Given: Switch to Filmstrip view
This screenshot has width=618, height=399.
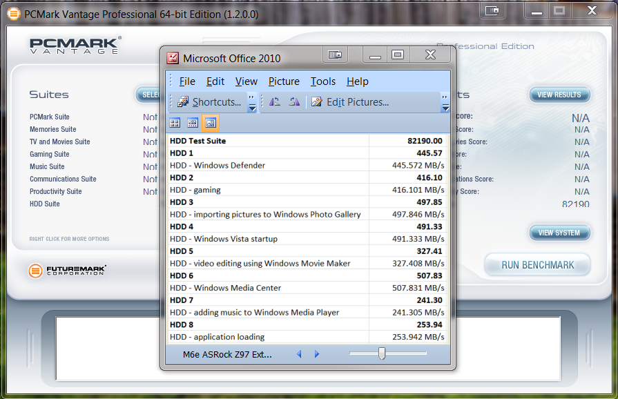Looking at the screenshot, I should tap(193, 123).
